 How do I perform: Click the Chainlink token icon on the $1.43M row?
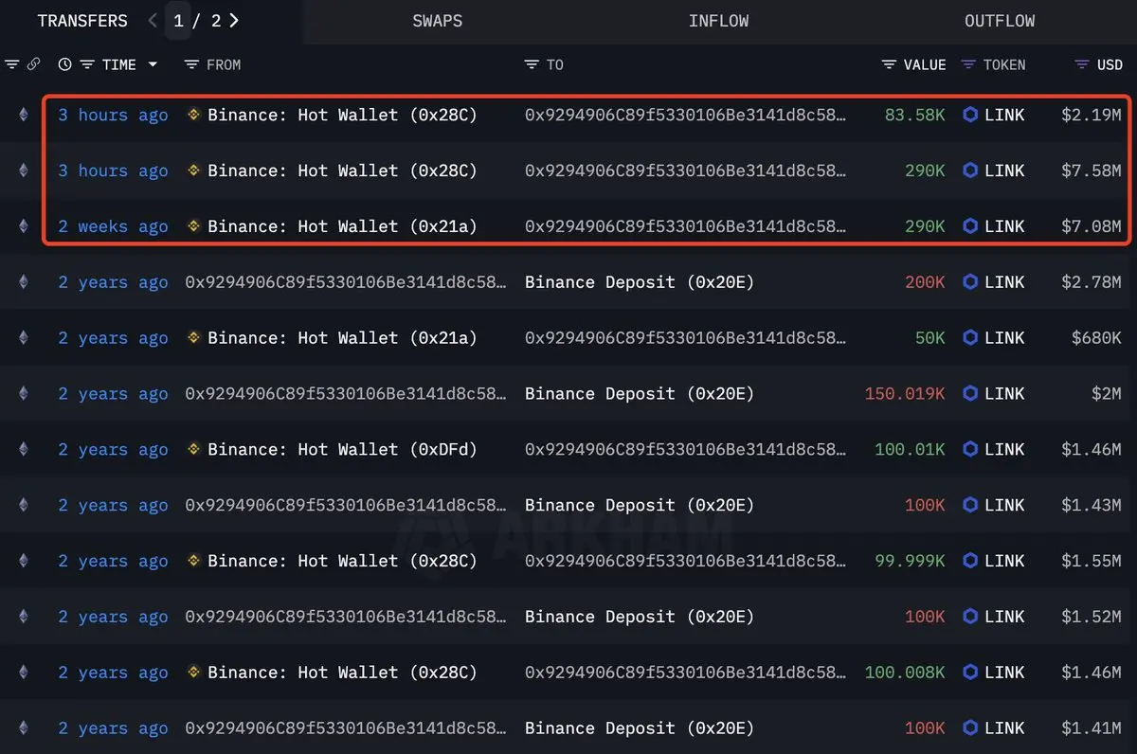(970, 505)
